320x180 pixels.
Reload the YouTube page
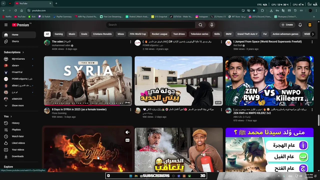(x=15, y=10)
